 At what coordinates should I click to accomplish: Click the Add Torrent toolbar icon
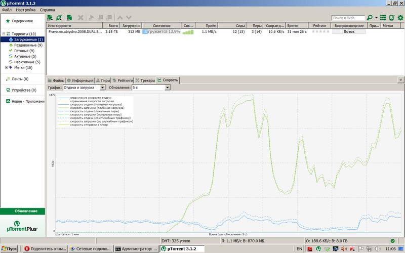pos(50,18)
